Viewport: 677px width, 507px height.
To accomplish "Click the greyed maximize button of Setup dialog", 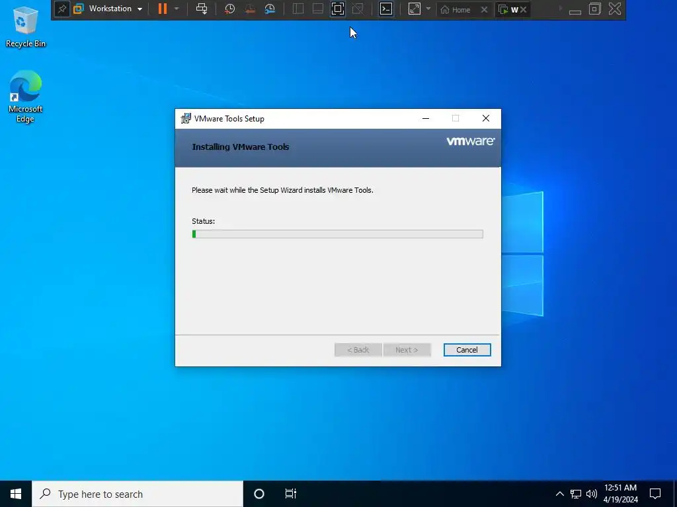I will coord(456,119).
